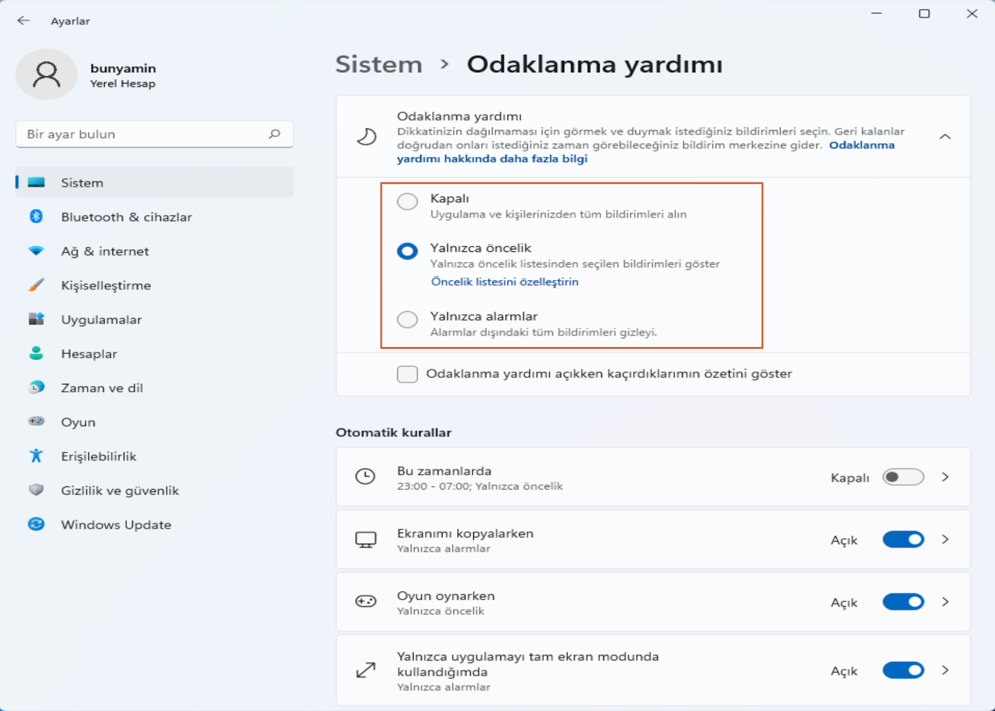Click the Otomatik kurallar heading
Image resolution: width=995 pixels, height=711 pixels.
pyautogui.click(x=394, y=432)
